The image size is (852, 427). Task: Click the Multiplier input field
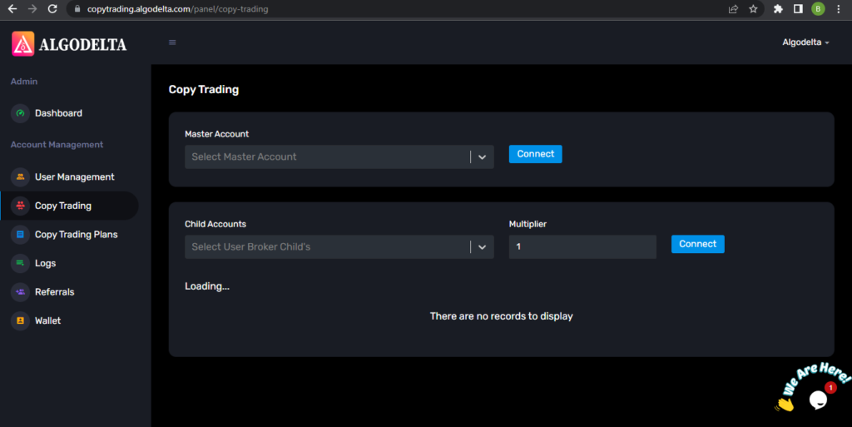click(582, 247)
